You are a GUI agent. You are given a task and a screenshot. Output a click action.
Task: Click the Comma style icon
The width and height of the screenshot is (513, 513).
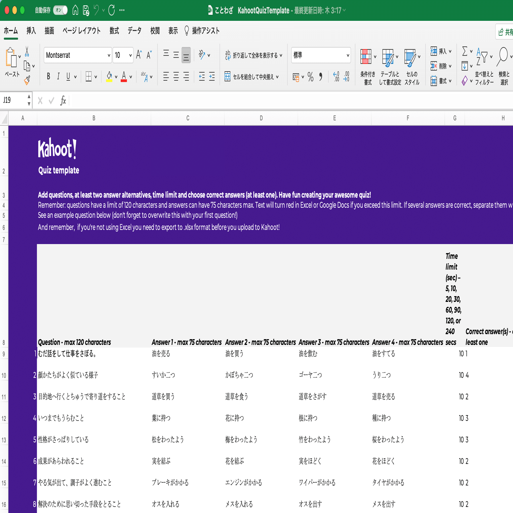[x=321, y=77]
